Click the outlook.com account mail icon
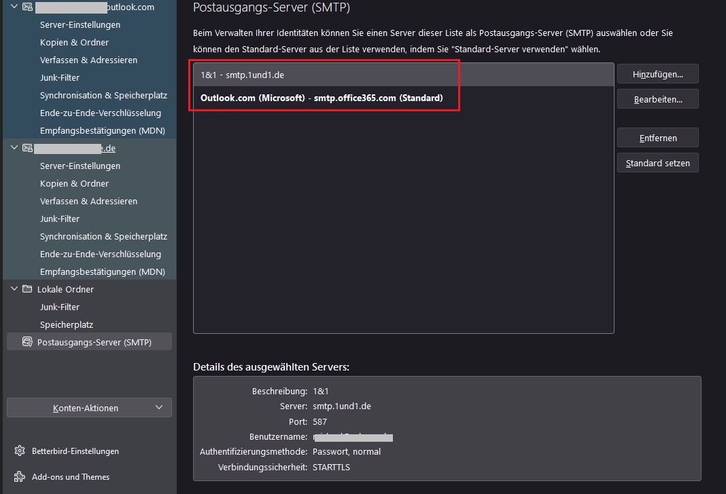726x494 pixels. point(27,7)
